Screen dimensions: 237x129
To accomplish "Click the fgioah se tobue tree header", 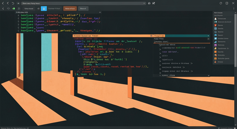I will coord(167,45).
